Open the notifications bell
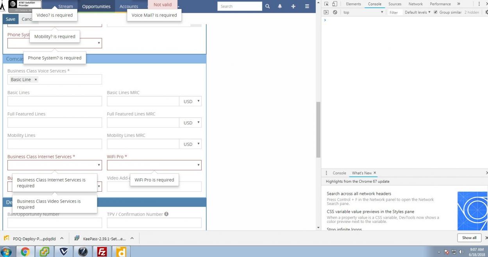488x257 pixels. pos(280,6)
